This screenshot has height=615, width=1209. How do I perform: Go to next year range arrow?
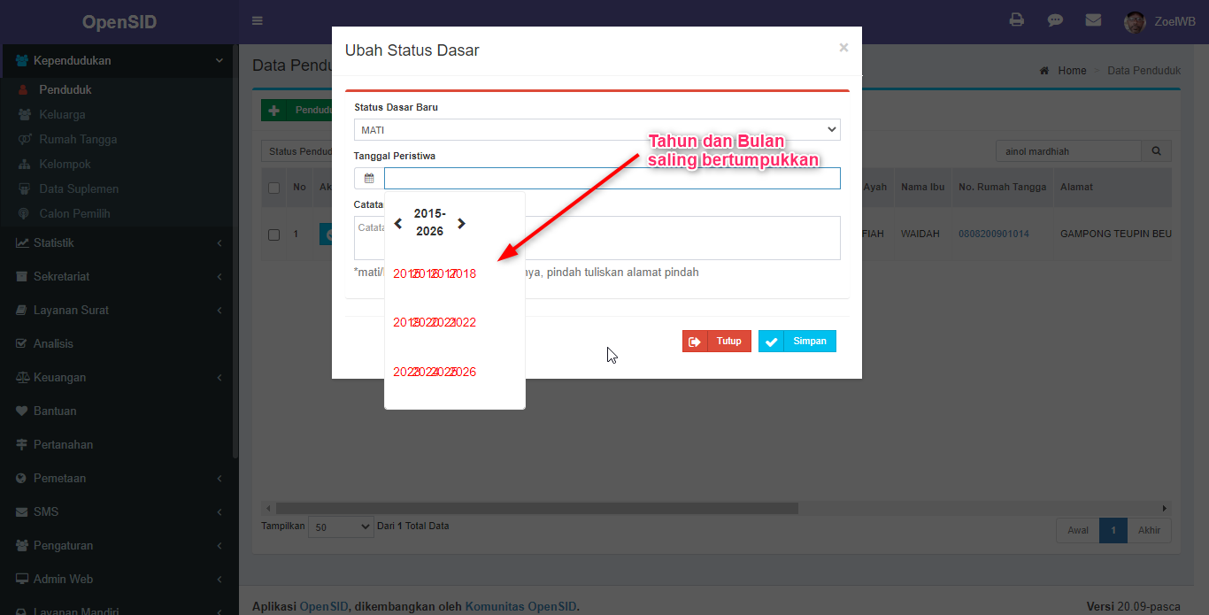coord(461,224)
